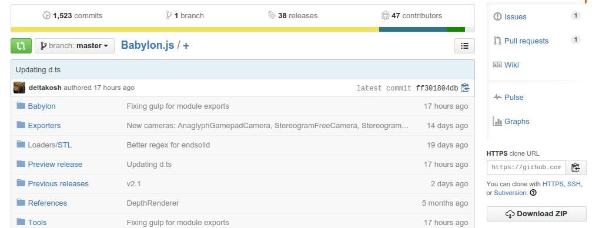Click the yellow language bar segment
This screenshot has width=599, height=228.
195,29
